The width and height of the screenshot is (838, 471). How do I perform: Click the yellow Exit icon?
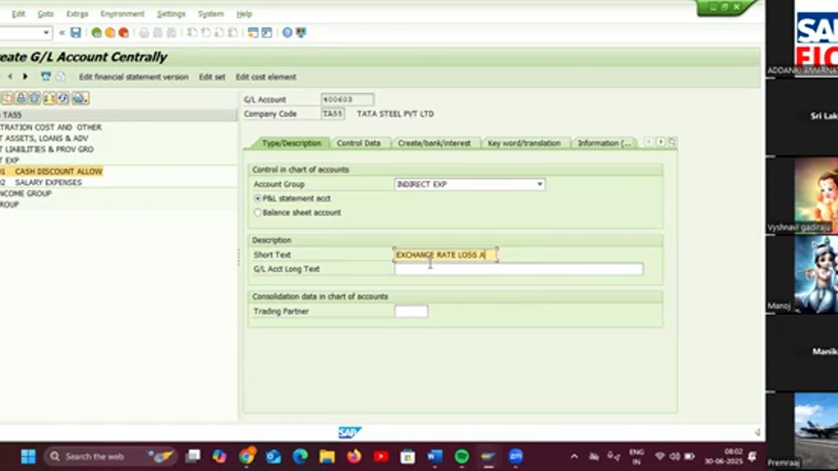point(110,32)
